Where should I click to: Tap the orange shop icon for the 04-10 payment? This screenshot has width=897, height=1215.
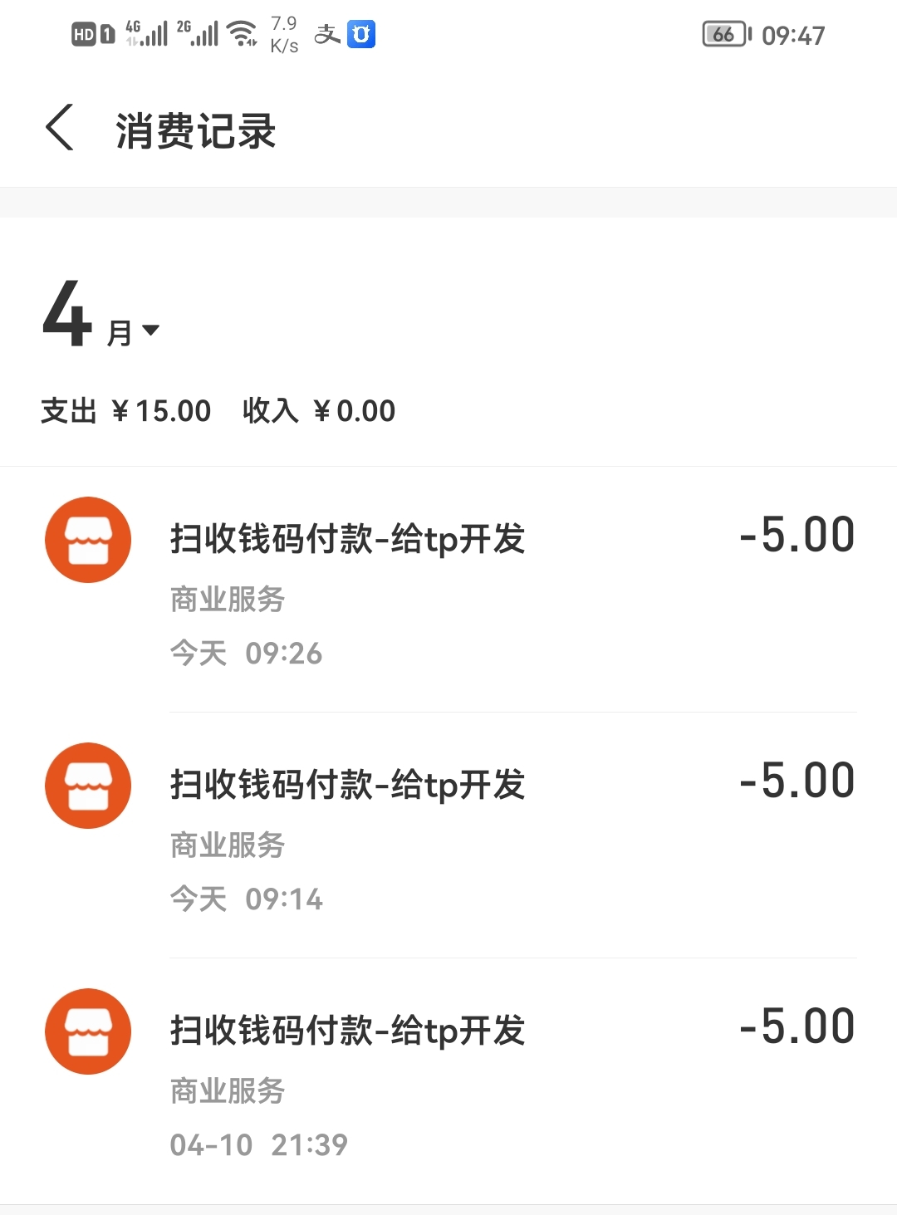[x=88, y=1031]
